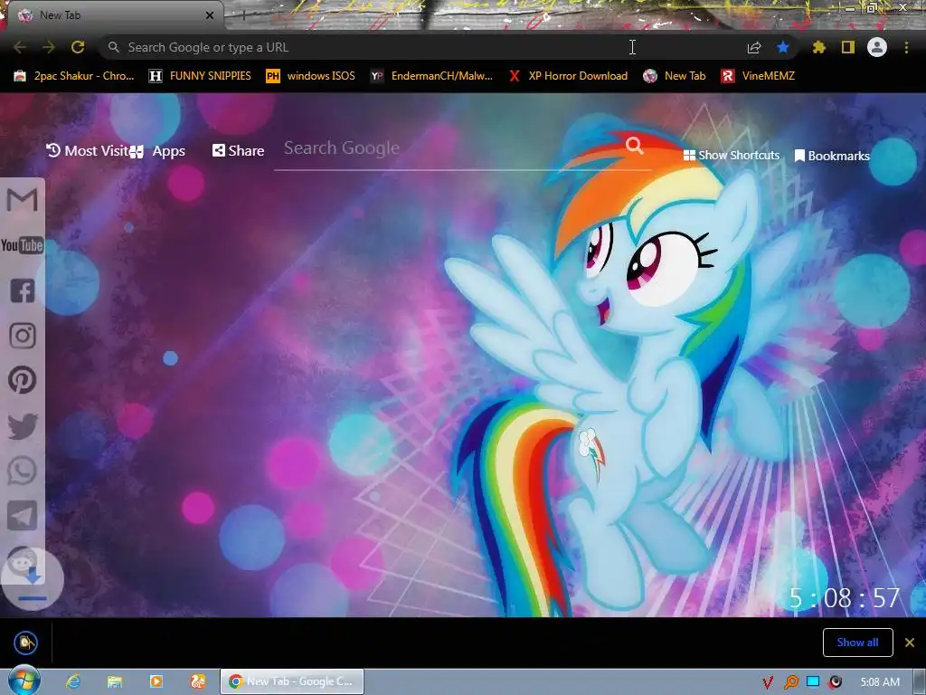Viewport: 926px width, 695px height.
Task: Close the New Tab tab
Action: pos(210,15)
